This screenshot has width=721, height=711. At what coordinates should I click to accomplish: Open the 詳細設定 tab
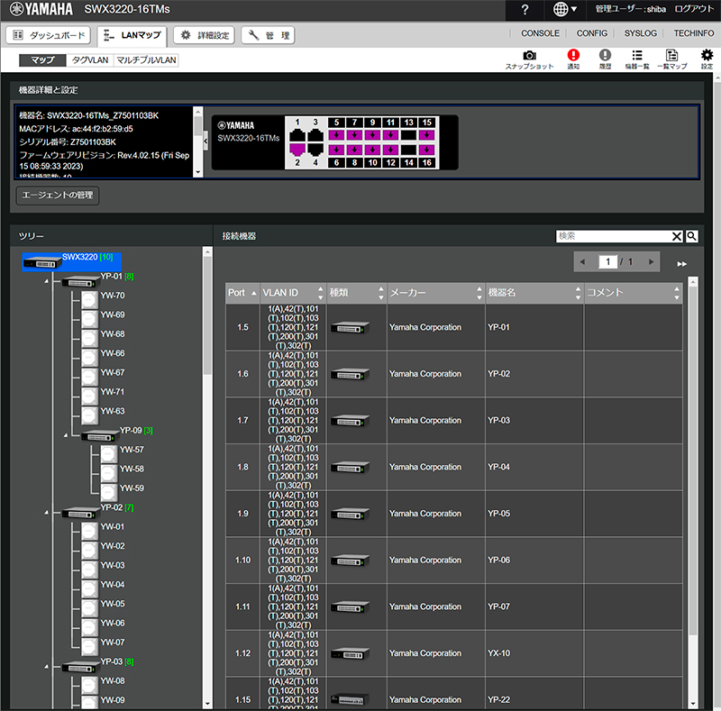[x=205, y=35]
